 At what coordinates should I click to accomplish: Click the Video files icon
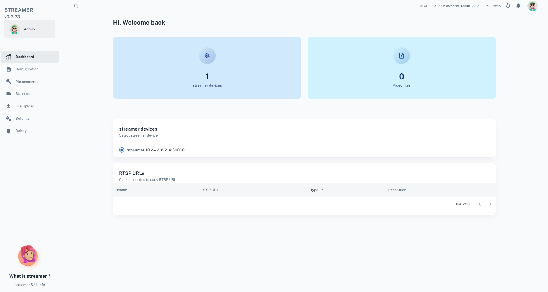(x=401, y=56)
